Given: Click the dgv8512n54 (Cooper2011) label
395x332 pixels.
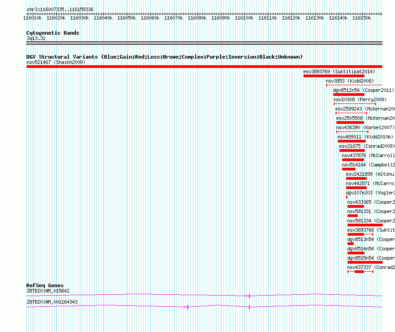Looking at the screenshot, I should pyautogui.click(x=363, y=90).
